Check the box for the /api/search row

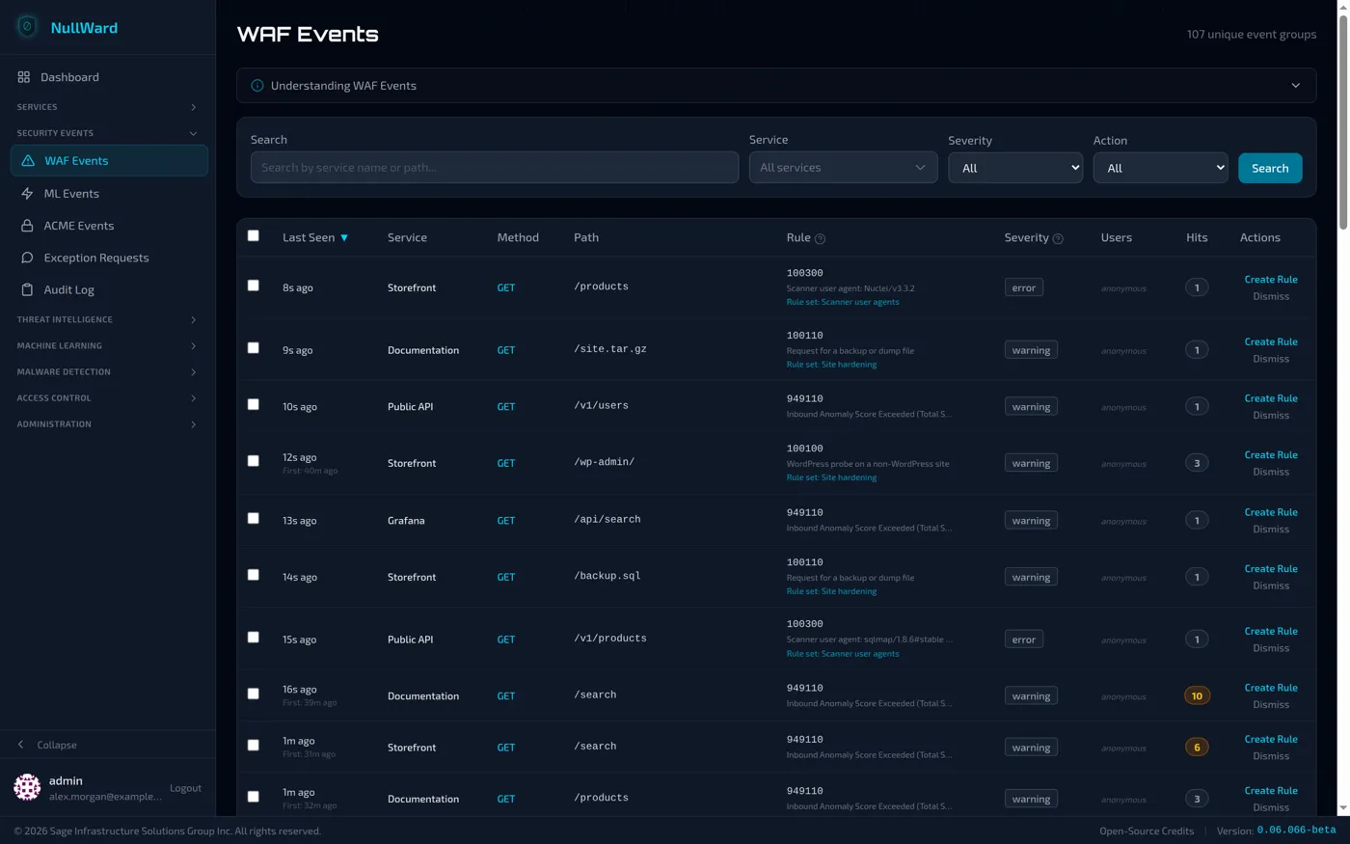coord(254,518)
